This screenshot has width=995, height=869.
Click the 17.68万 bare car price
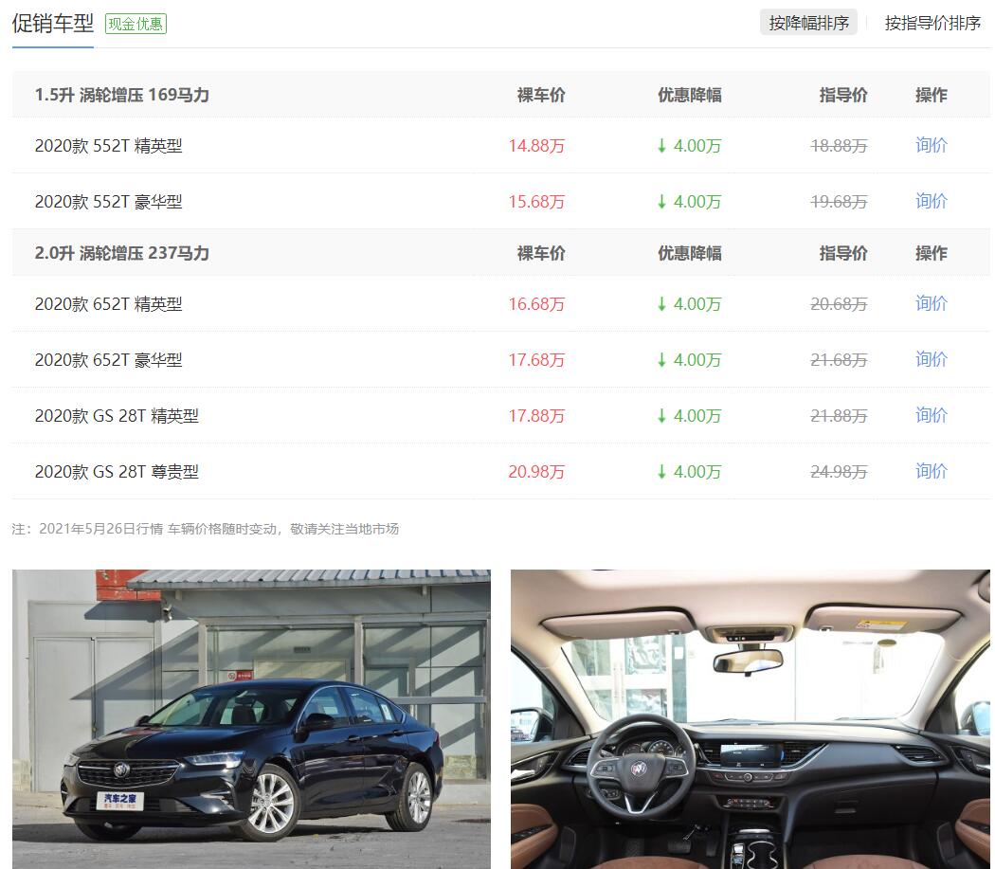(536, 360)
